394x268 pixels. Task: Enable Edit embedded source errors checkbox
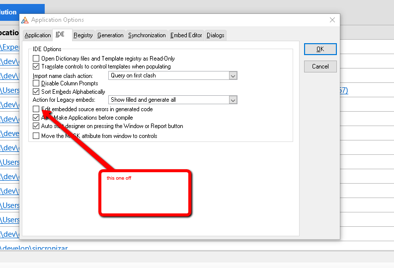pyautogui.click(x=36, y=109)
